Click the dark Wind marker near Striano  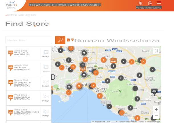155,92
